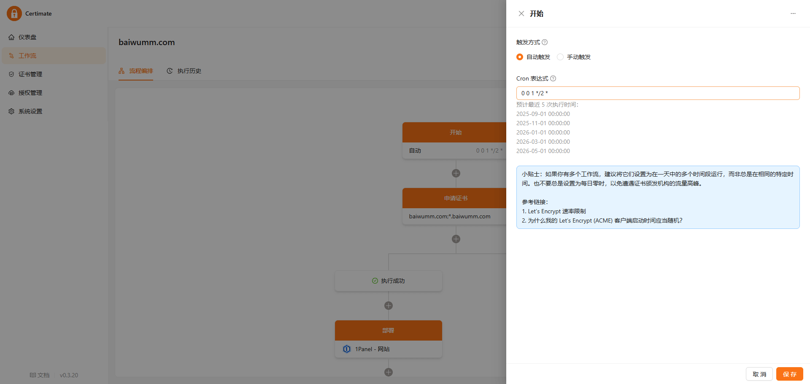The width and height of the screenshot is (810, 384).
Task: Click the Cron expression input field
Action: [x=658, y=93]
